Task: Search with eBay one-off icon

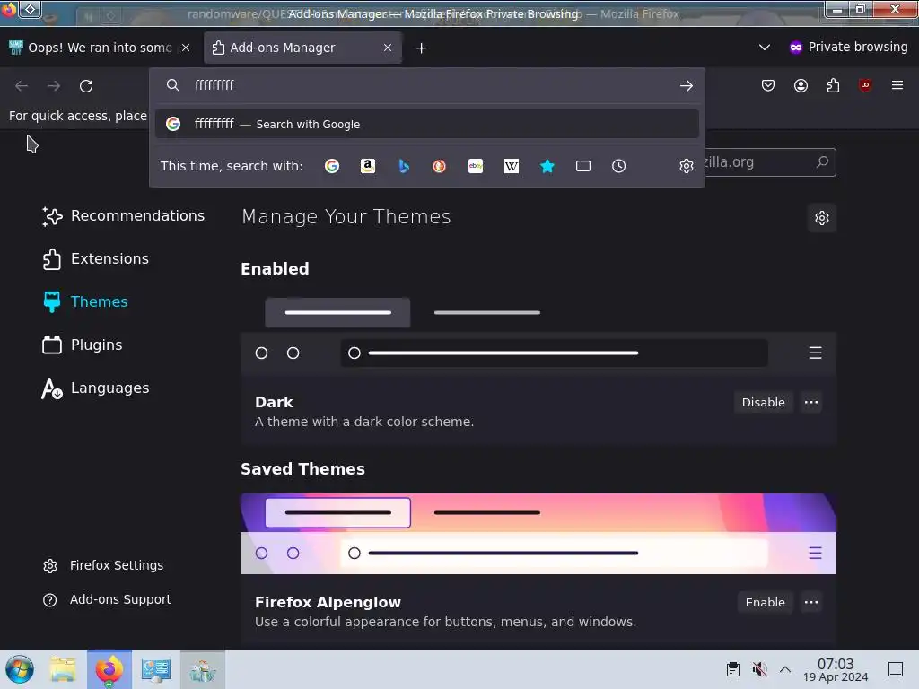Action: (476, 166)
